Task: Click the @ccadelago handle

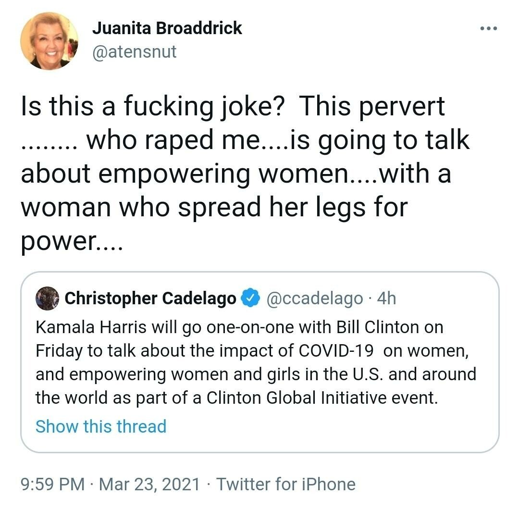Action: tap(314, 299)
